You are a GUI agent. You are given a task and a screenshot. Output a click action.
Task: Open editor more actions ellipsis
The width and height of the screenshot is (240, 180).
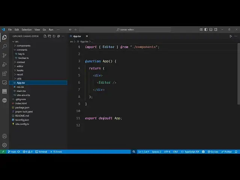236,36
